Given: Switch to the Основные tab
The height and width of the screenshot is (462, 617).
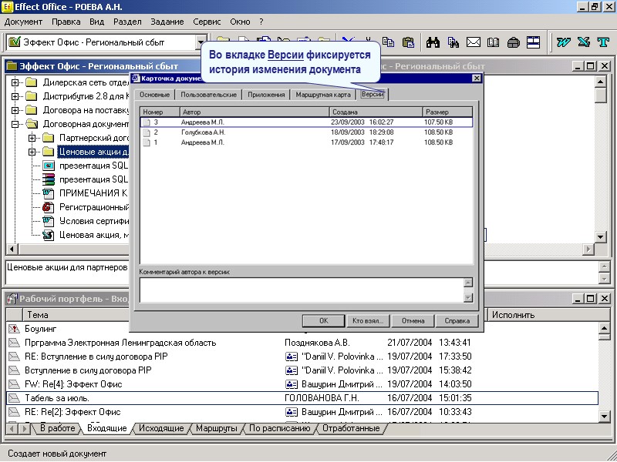Looking at the screenshot, I should point(155,94).
